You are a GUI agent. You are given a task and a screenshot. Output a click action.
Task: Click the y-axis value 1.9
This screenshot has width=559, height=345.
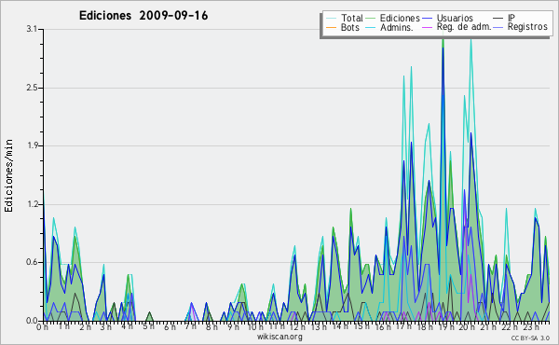tap(32, 145)
